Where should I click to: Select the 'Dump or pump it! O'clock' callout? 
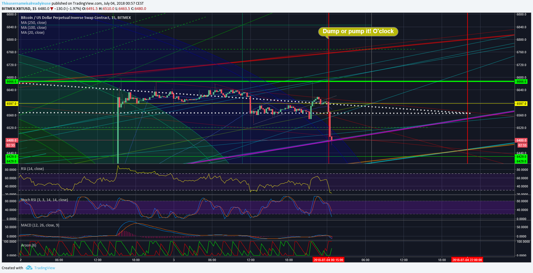coord(358,31)
